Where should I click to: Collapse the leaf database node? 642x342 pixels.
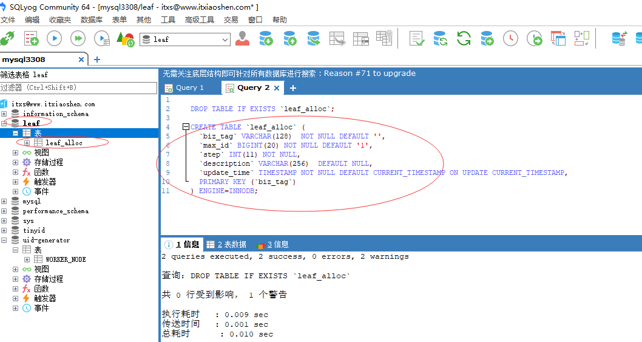coord(4,123)
